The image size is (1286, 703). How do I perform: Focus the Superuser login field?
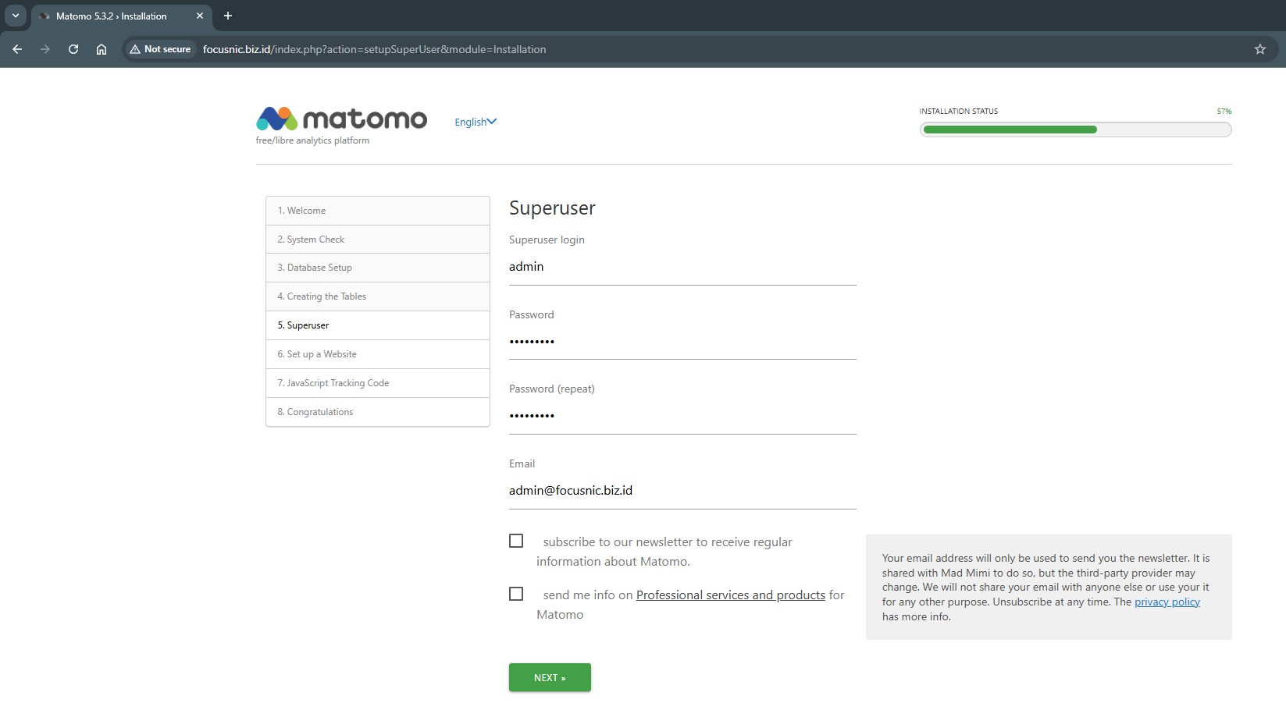click(x=682, y=267)
